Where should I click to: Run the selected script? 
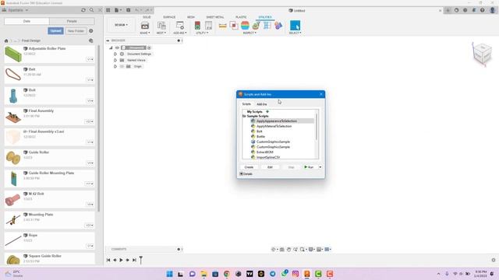coord(309,167)
